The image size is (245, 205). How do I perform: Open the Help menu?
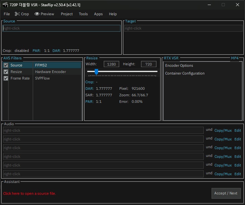tap(113, 14)
